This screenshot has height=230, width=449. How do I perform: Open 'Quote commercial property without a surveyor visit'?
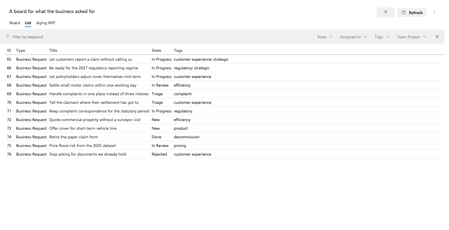95,120
